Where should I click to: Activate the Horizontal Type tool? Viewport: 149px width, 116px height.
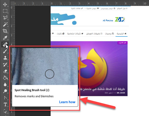click(x=5, y=104)
